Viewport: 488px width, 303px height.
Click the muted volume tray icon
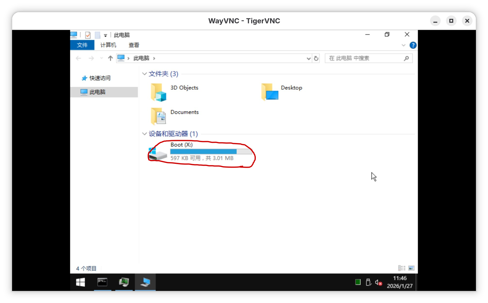378,283
